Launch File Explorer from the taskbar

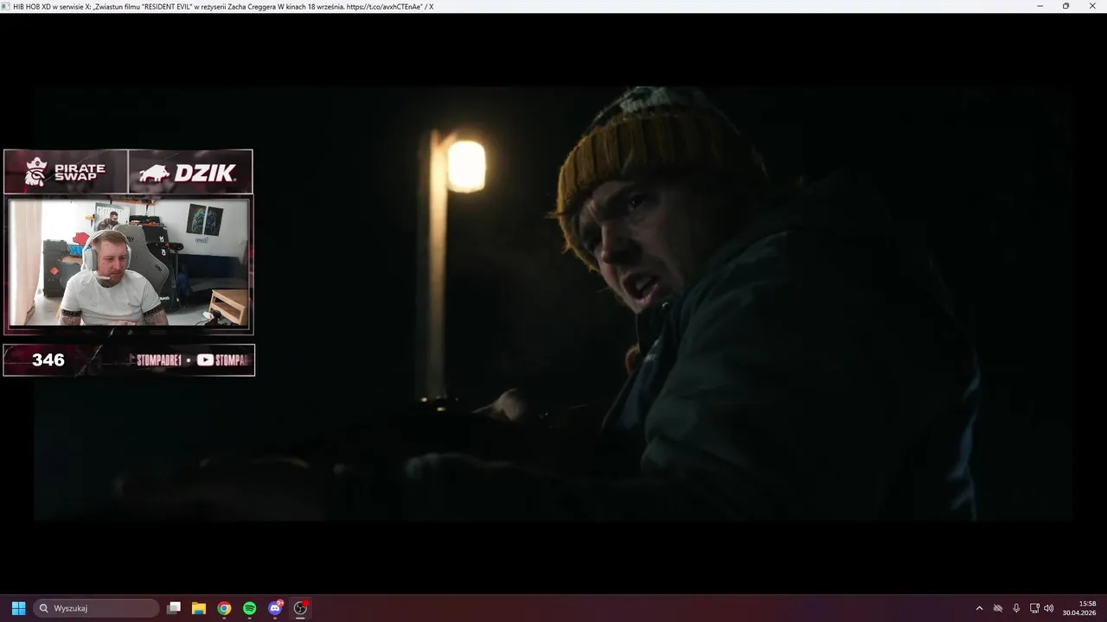coord(199,608)
